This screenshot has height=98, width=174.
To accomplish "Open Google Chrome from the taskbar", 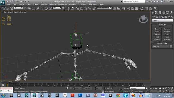I will (x=118, y=95).
